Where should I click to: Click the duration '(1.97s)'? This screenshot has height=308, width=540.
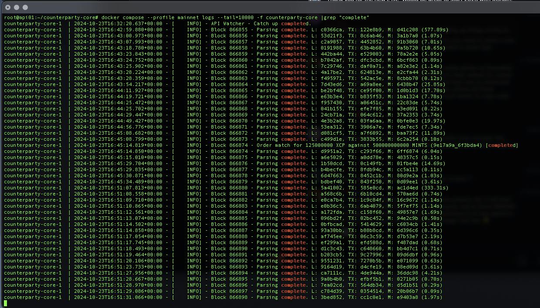(432, 297)
